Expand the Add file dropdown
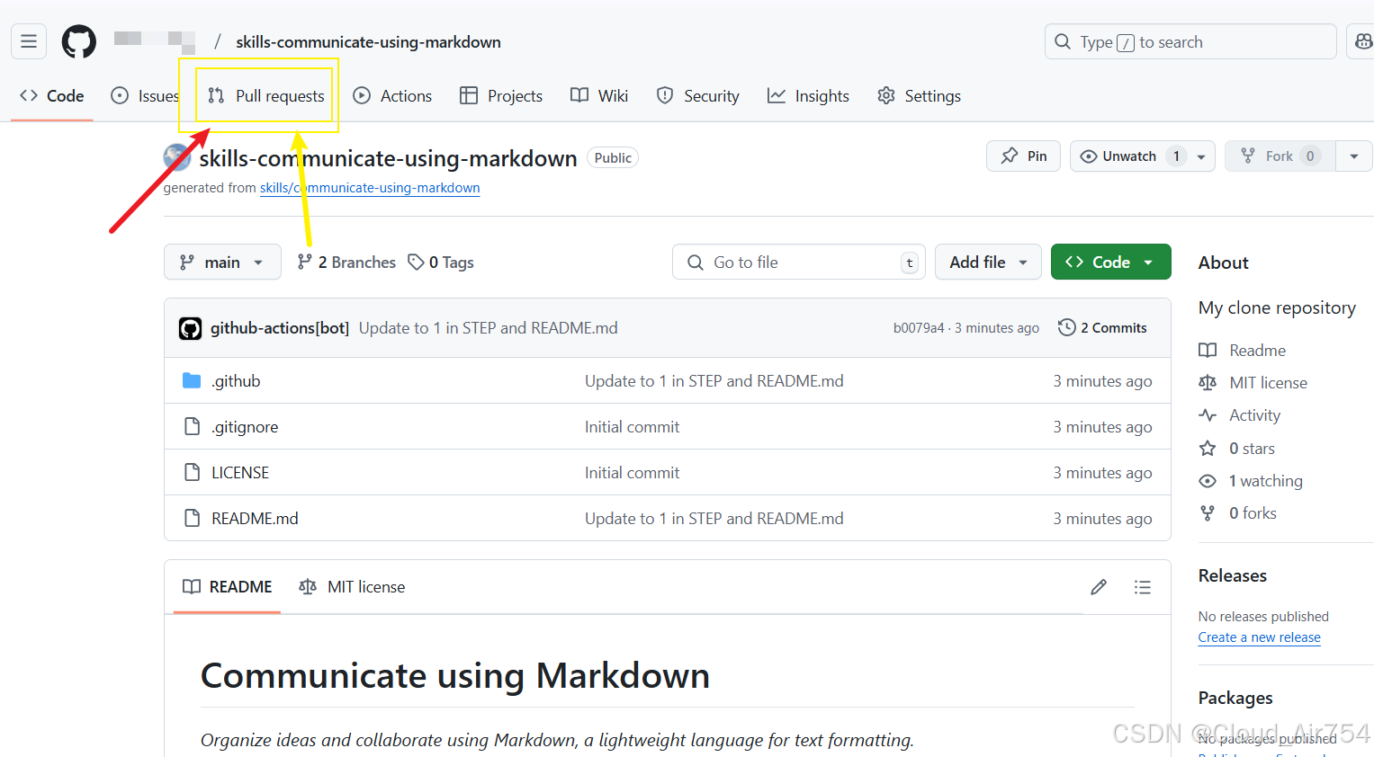 click(x=988, y=262)
